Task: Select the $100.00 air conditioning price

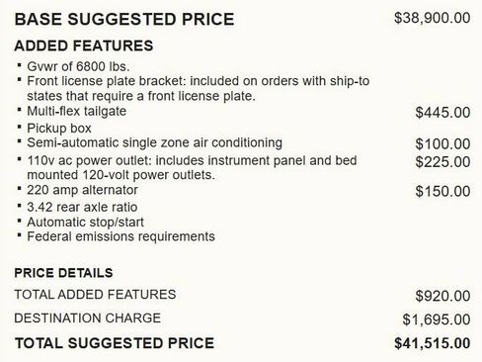Action: [x=442, y=144]
